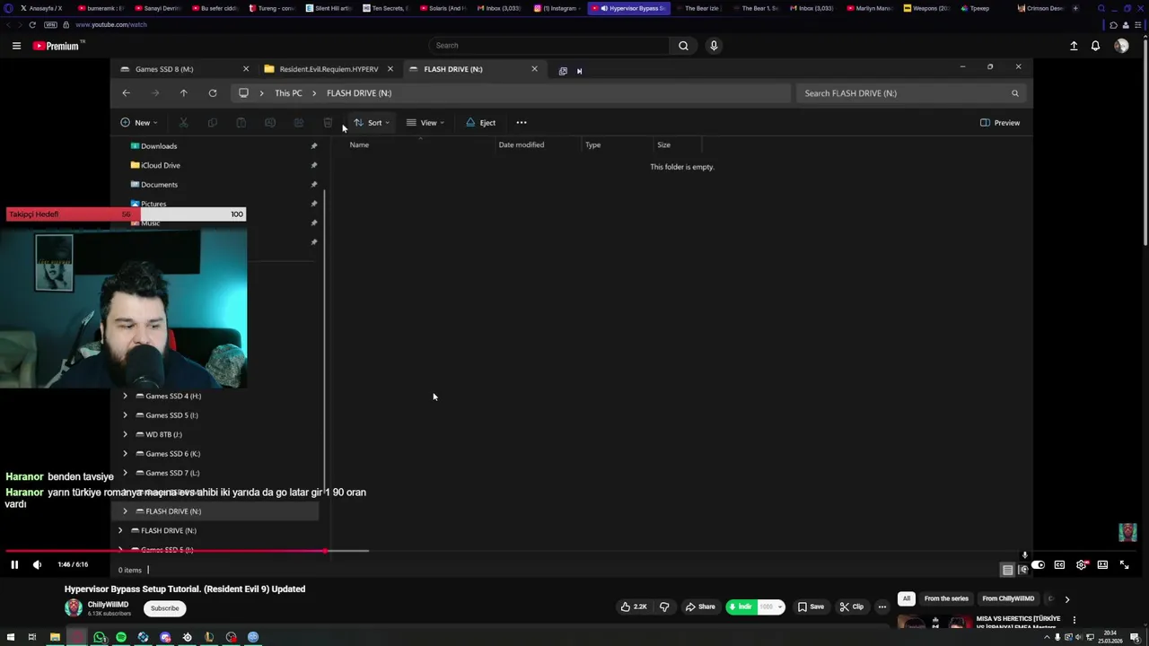The width and height of the screenshot is (1149, 646).
Task: Open Spotify from the taskbar
Action: (121, 638)
